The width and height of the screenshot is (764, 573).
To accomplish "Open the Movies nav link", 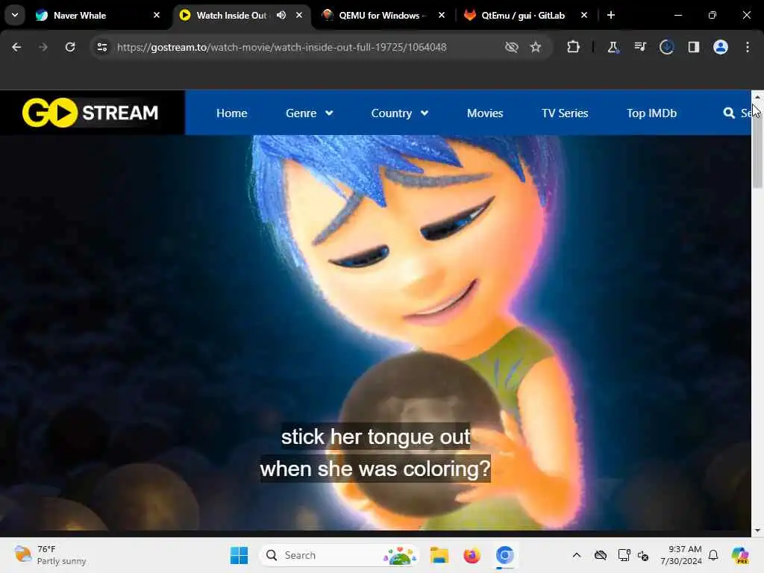I will pyautogui.click(x=485, y=113).
